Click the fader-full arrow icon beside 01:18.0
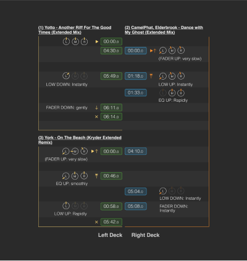Screen dimensions: 247x261 [151, 76]
